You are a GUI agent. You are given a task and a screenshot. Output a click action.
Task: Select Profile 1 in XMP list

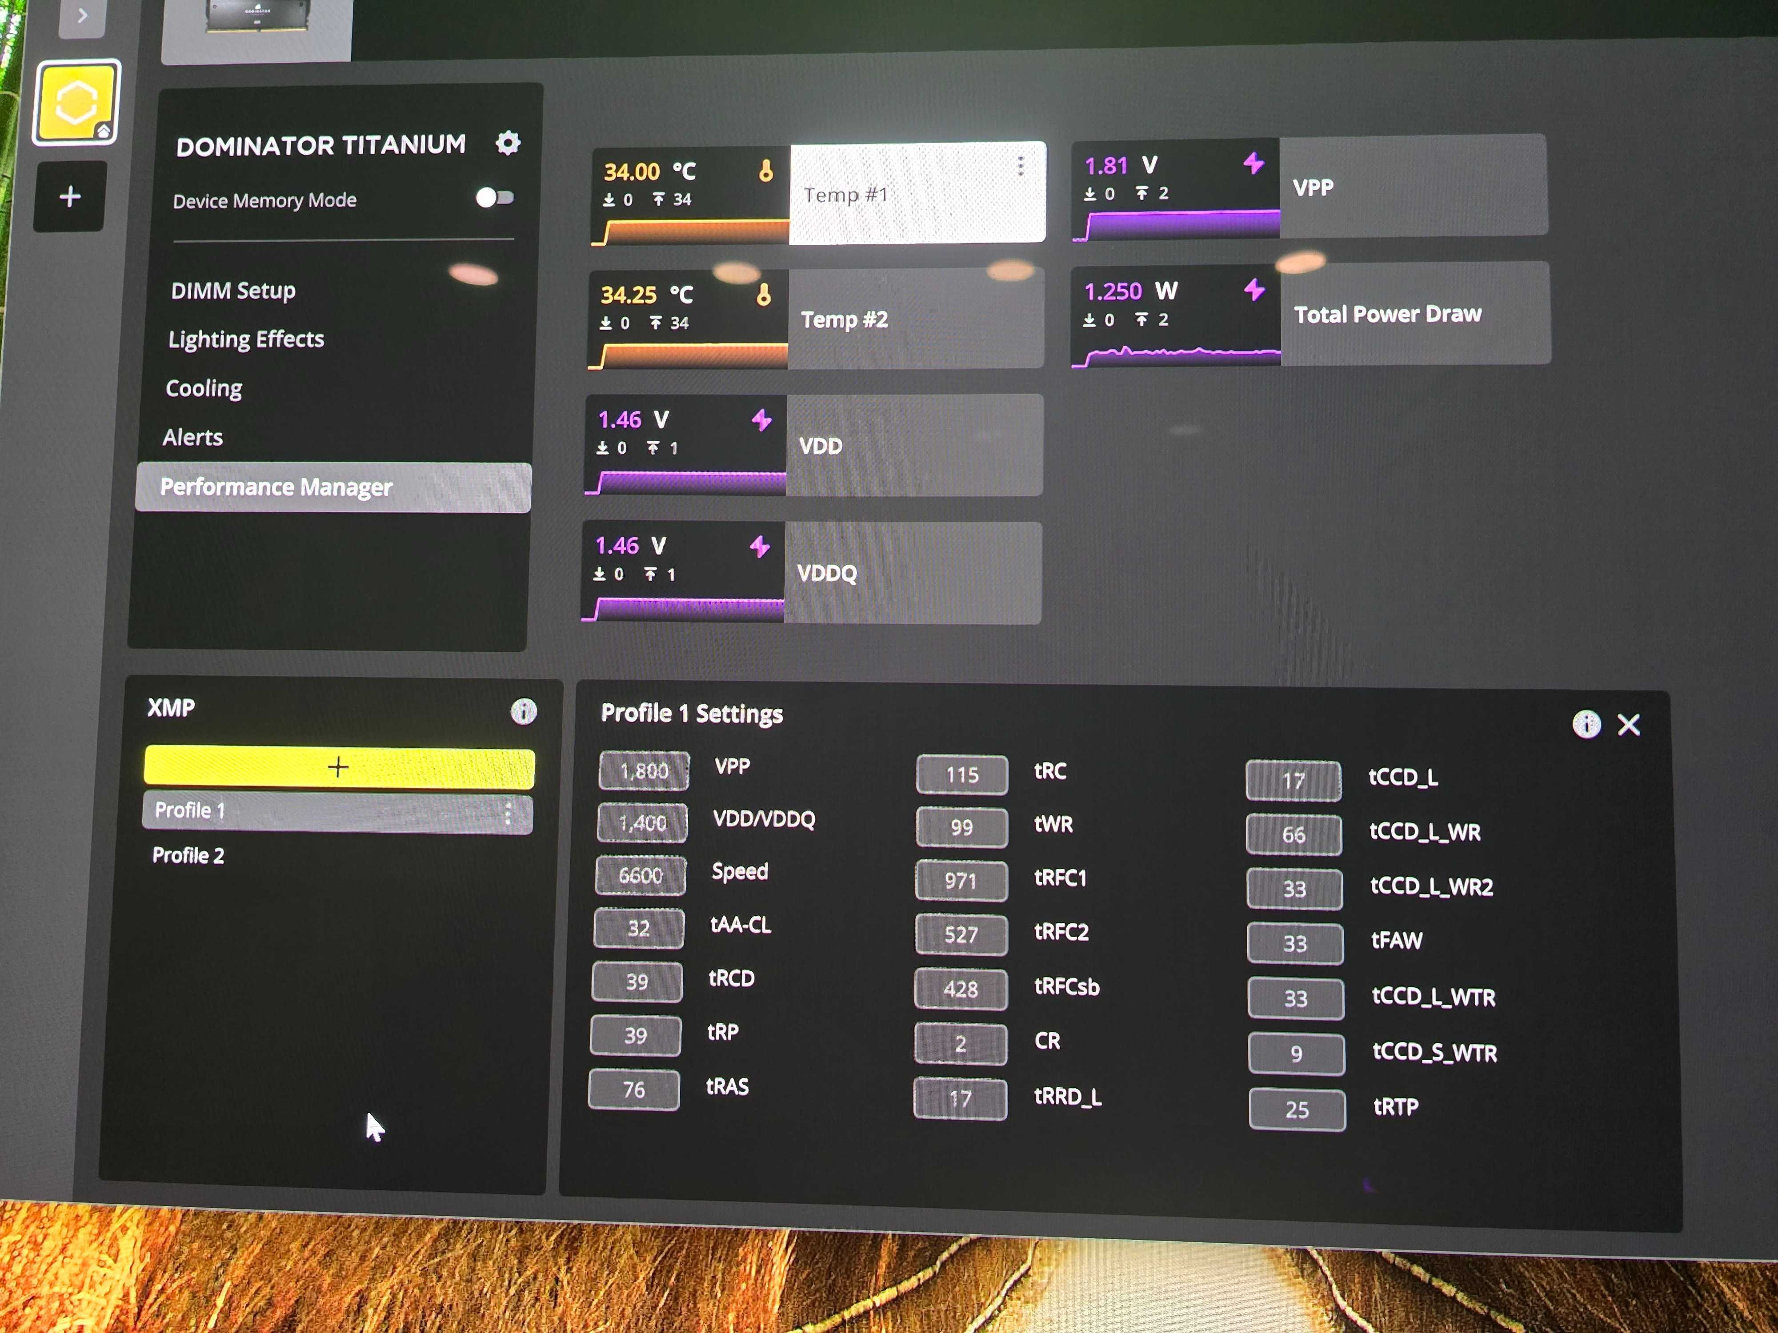click(337, 811)
